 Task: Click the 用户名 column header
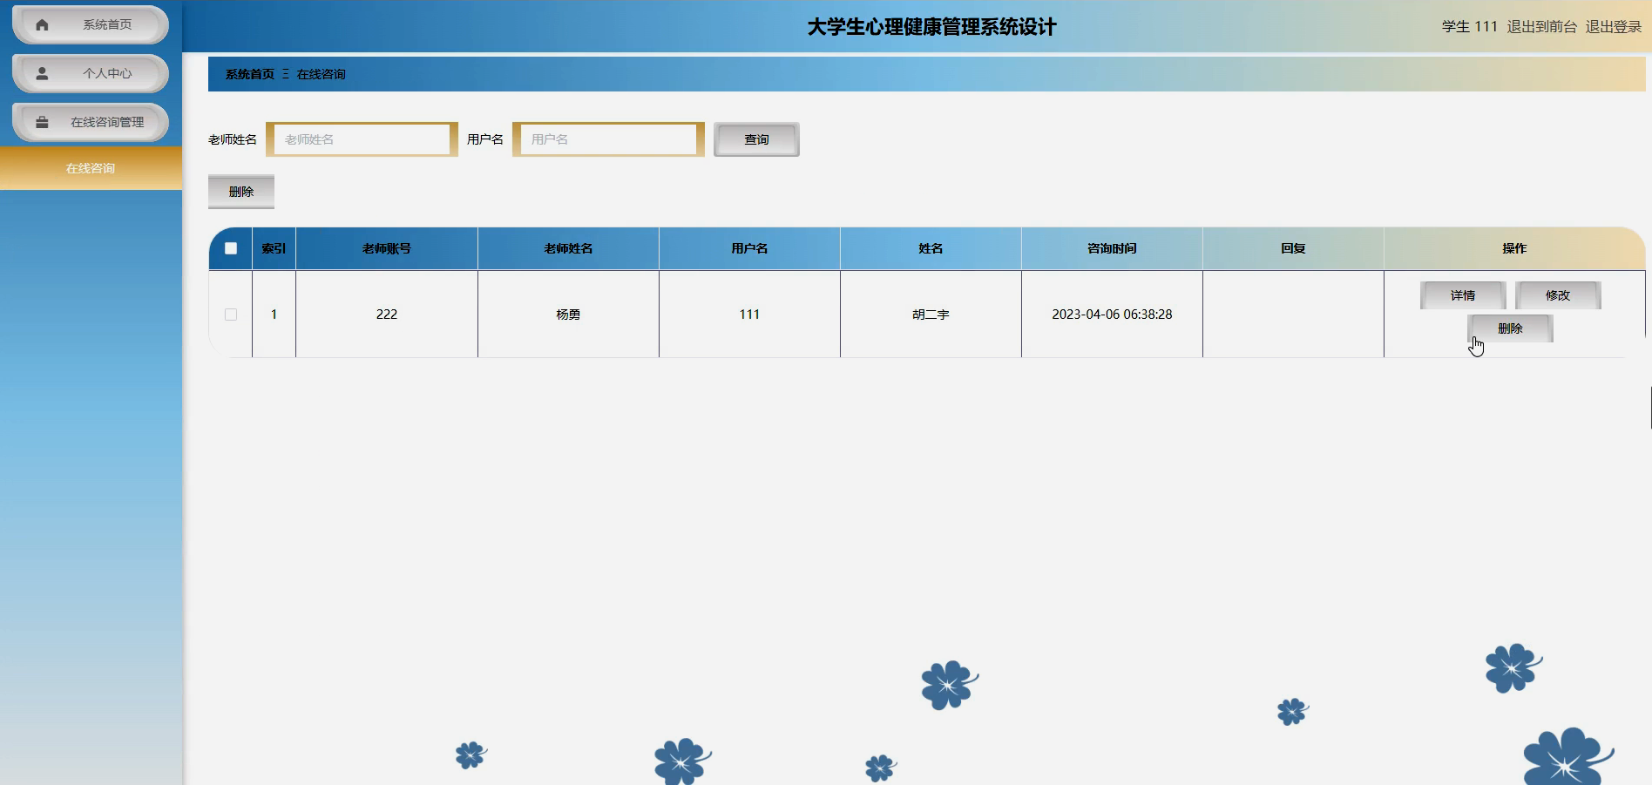(x=749, y=248)
